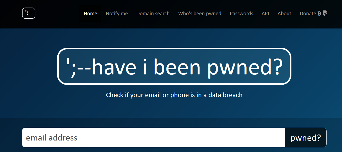Open the API documentation page

(265, 13)
